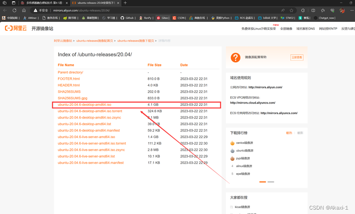Open the 中国知网 bookmark
This screenshot has height=214, width=355.
(x=10, y=18)
